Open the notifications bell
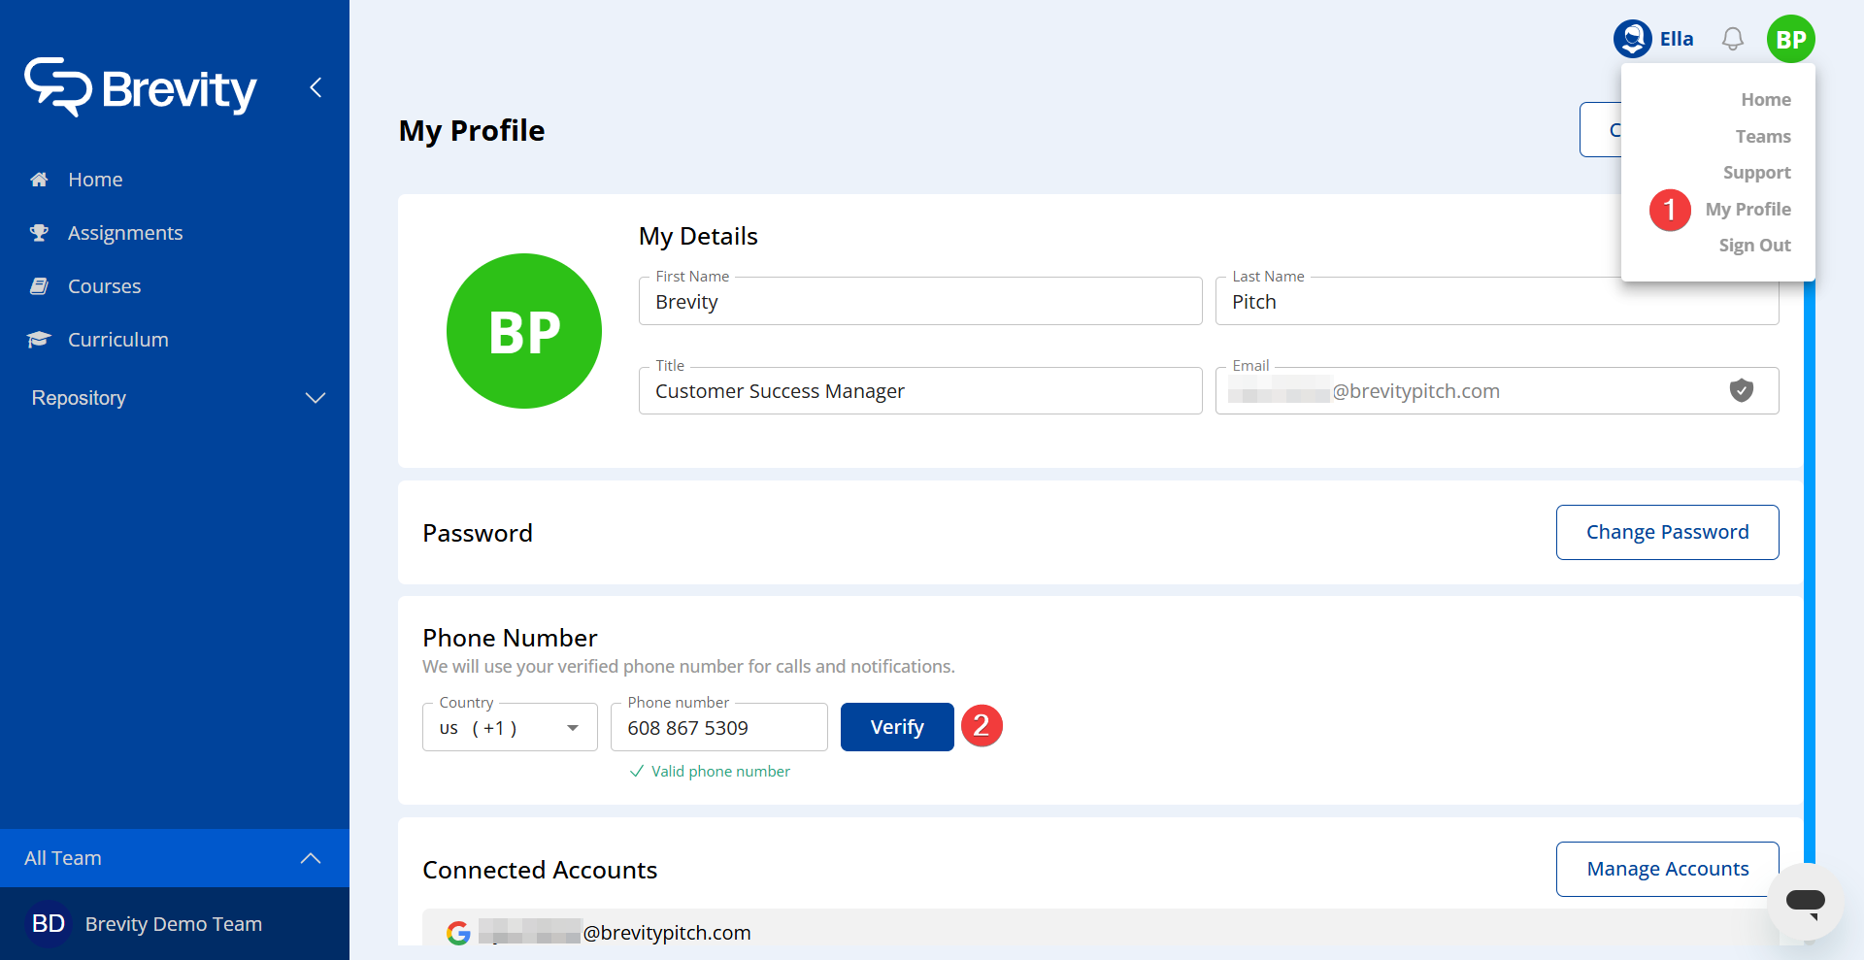 tap(1733, 39)
